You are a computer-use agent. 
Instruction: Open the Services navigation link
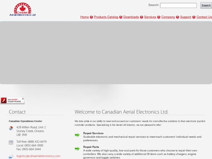[150, 17]
